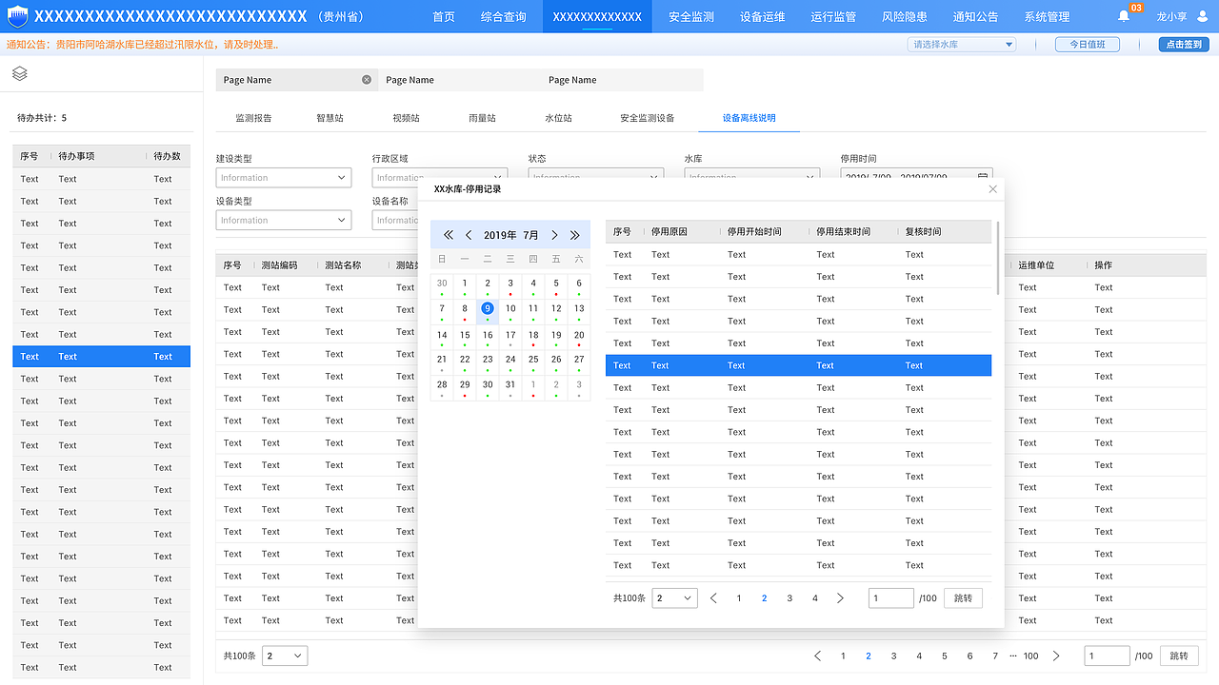Open the 系统管理 menu item
This screenshot has height=685, width=1219.
pyautogui.click(x=1047, y=17)
